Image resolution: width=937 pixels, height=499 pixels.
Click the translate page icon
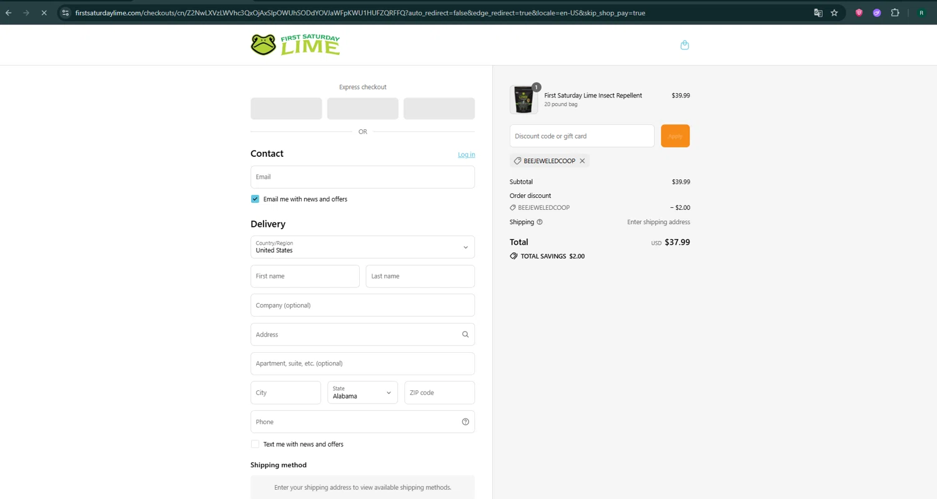pos(818,12)
